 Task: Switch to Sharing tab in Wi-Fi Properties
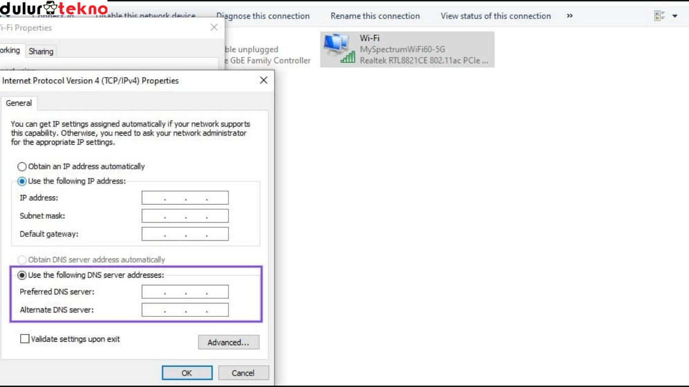tap(41, 51)
